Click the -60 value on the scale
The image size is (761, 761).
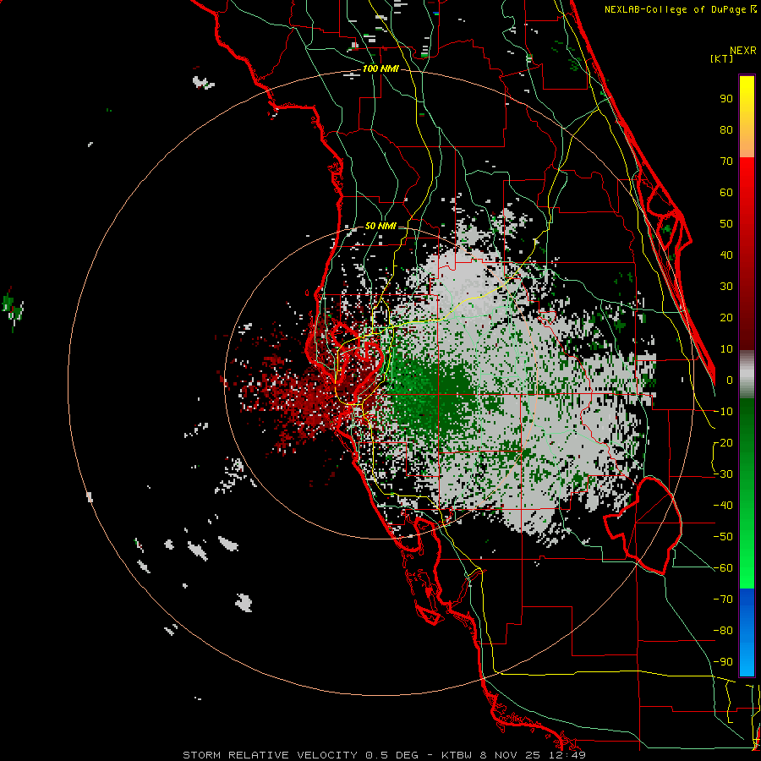[x=723, y=568]
